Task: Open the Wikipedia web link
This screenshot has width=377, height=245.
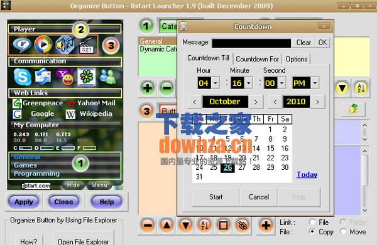Action: 89,114
